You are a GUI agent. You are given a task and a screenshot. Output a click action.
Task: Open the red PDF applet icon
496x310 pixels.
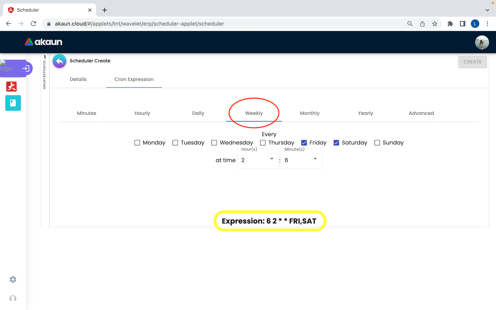tap(11, 86)
